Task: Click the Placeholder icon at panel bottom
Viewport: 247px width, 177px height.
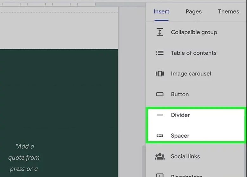Action: pyautogui.click(x=160, y=175)
